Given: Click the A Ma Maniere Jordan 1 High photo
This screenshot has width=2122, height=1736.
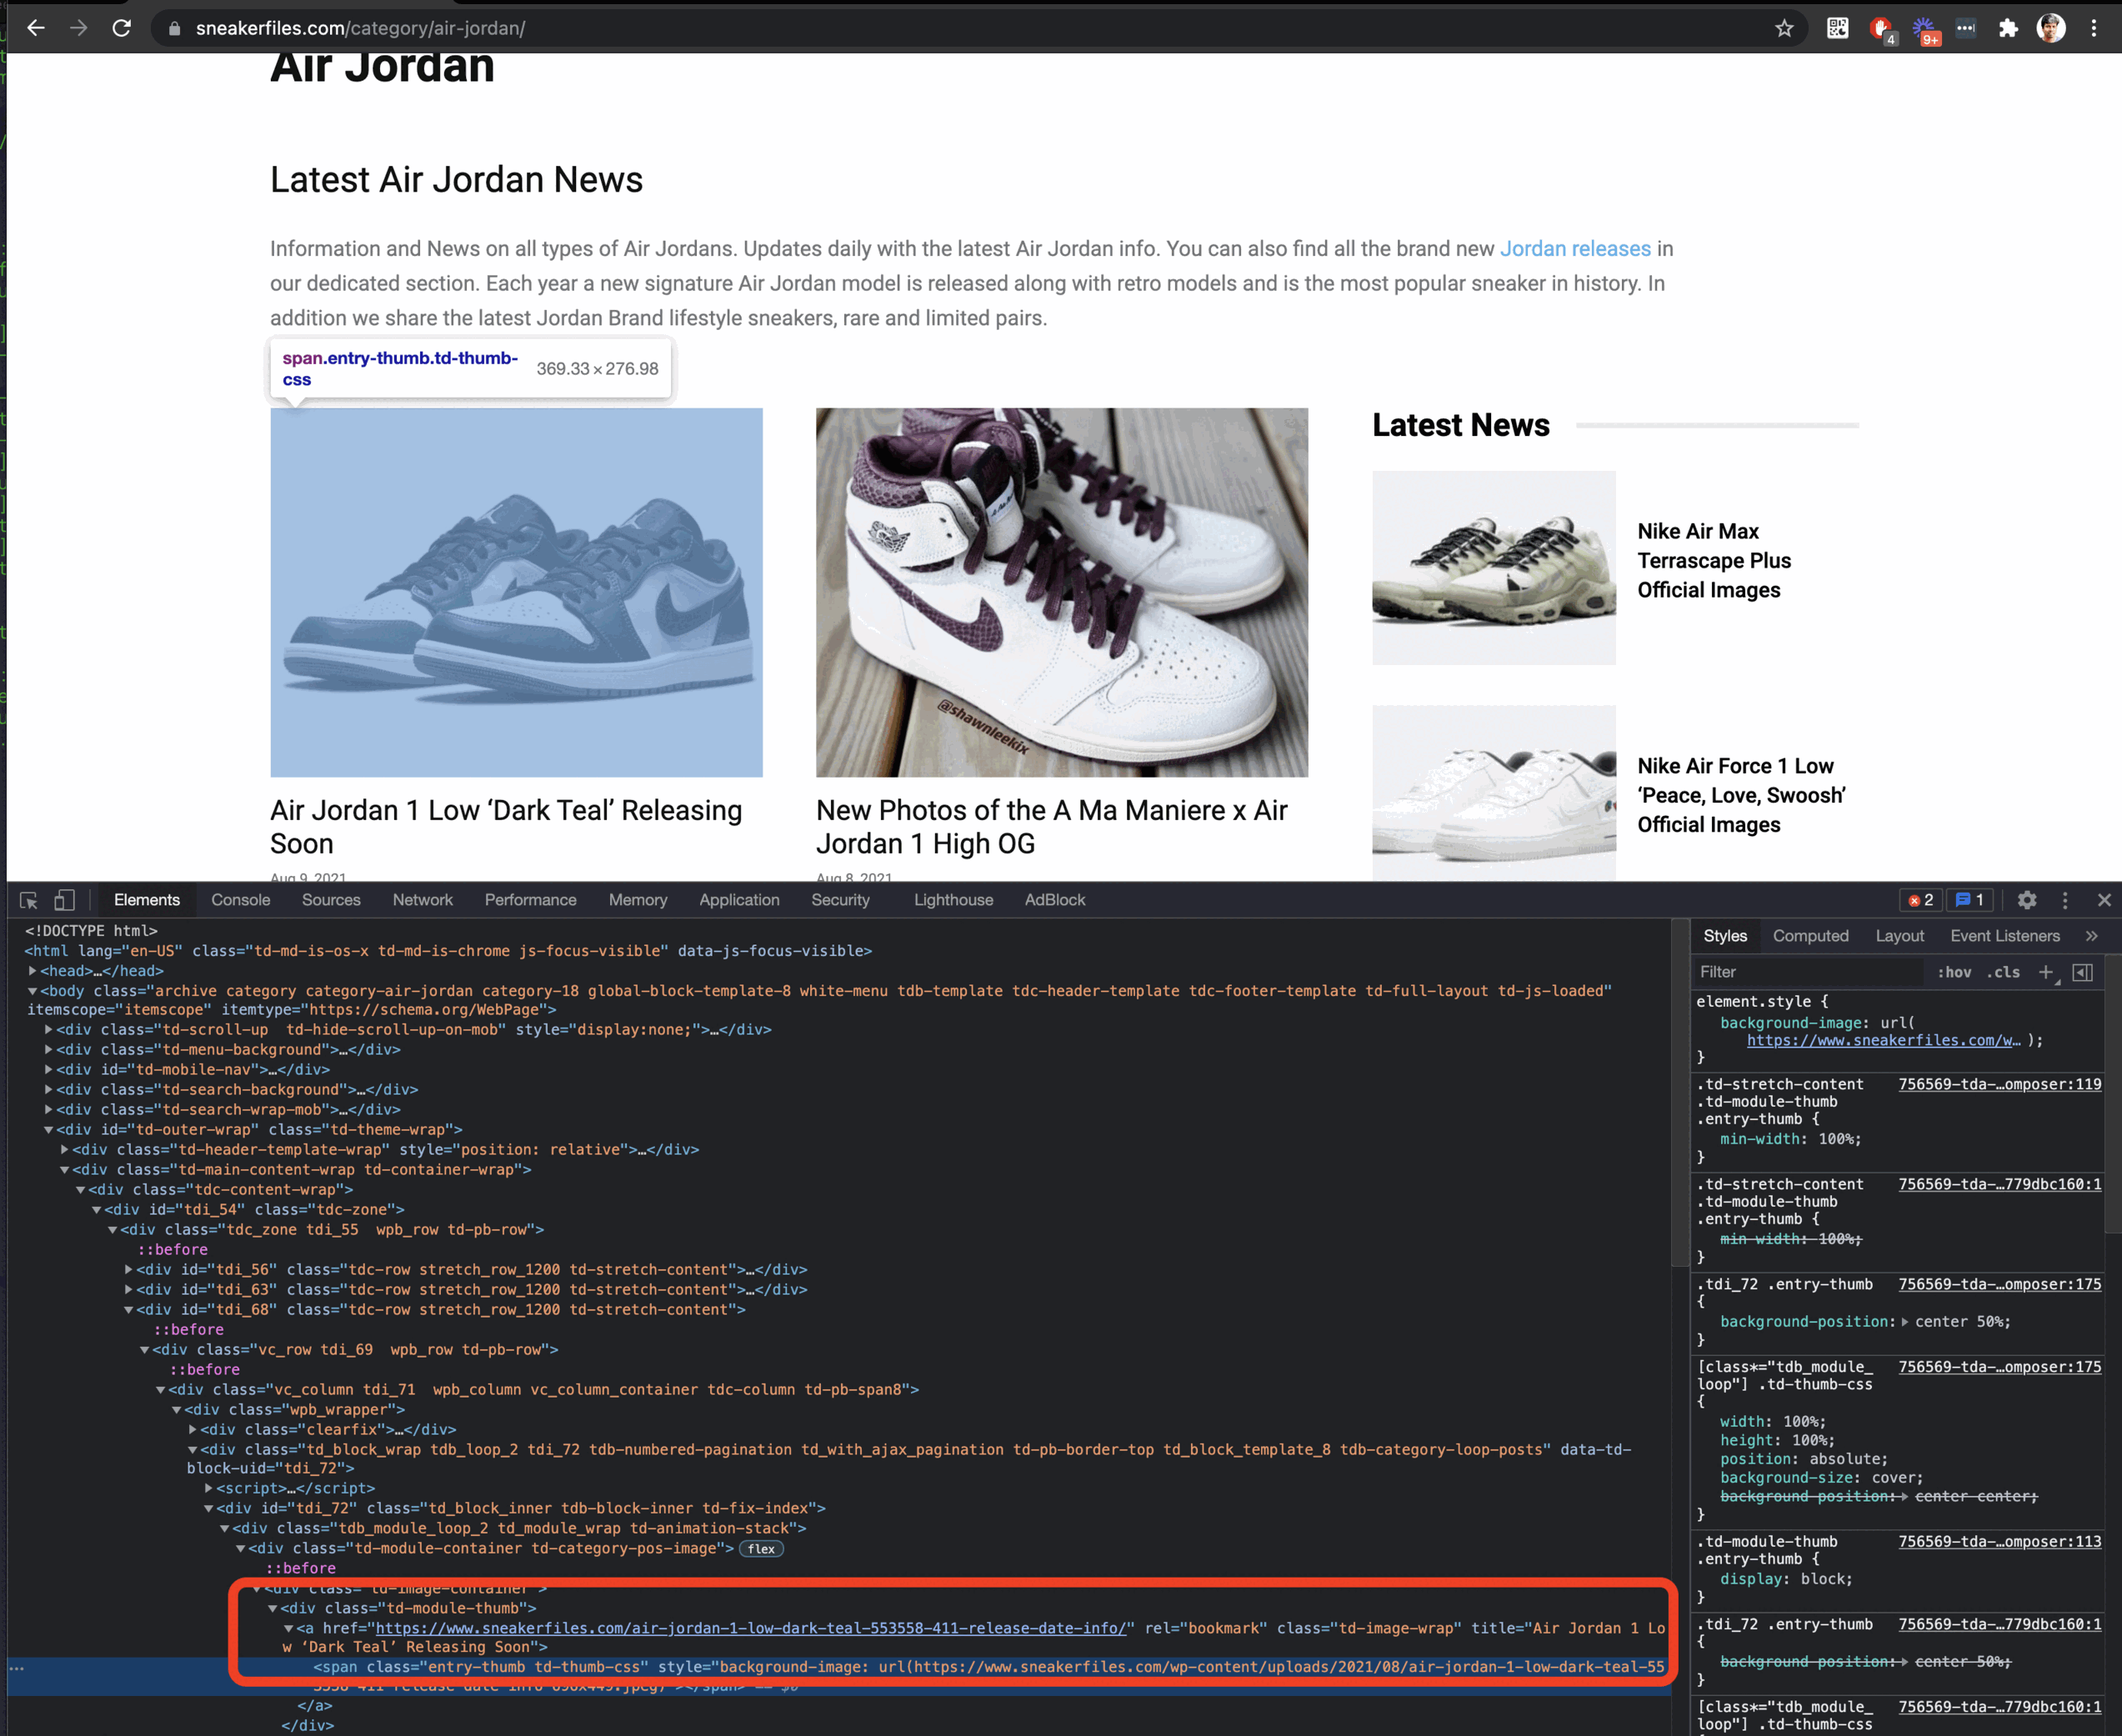Looking at the screenshot, I should click(1062, 592).
